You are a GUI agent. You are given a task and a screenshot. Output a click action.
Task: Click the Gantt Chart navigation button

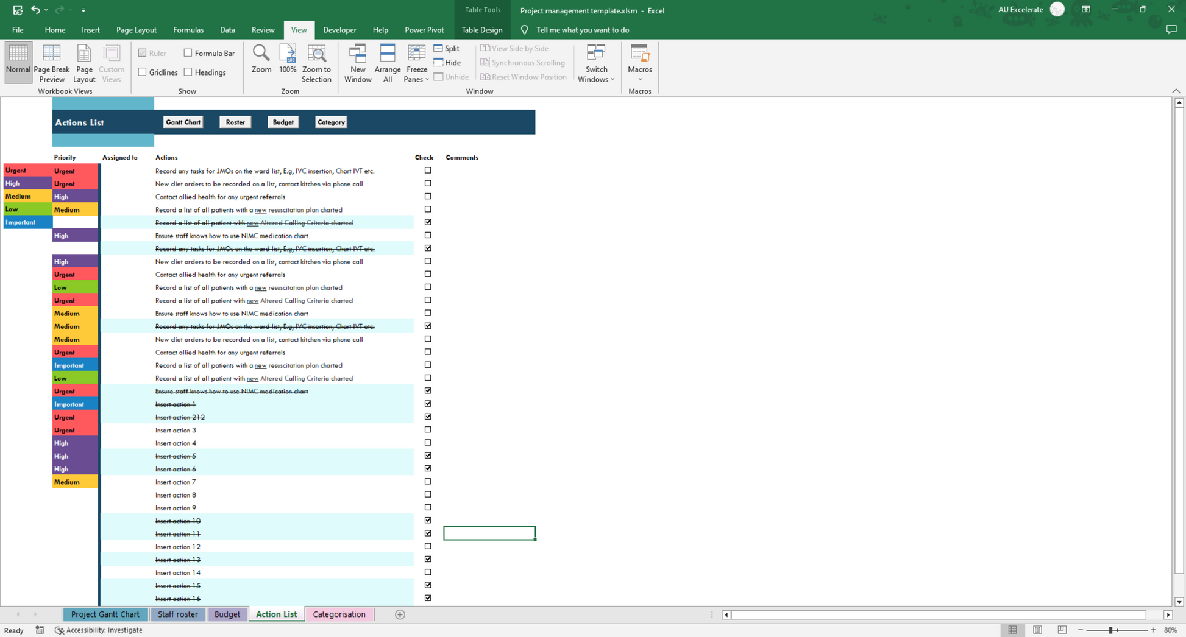click(183, 122)
